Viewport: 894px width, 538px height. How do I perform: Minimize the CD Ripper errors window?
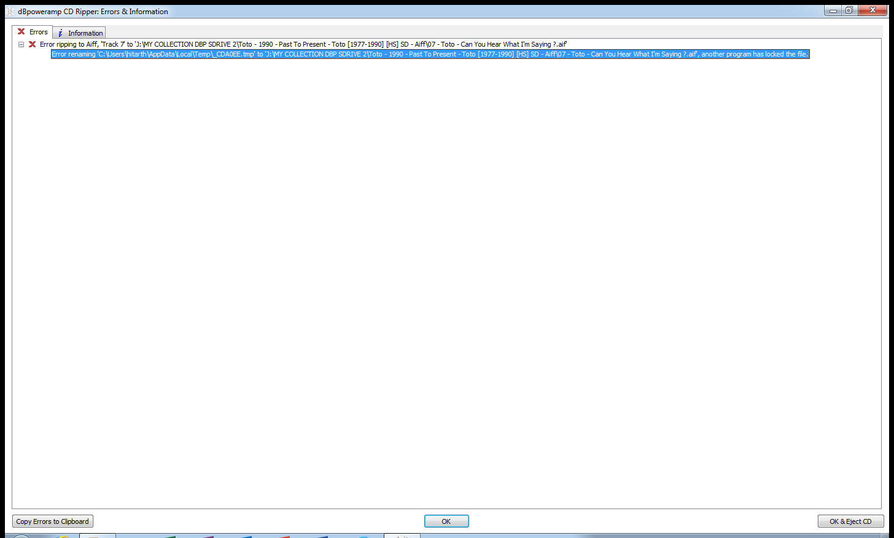[x=833, y=10]
